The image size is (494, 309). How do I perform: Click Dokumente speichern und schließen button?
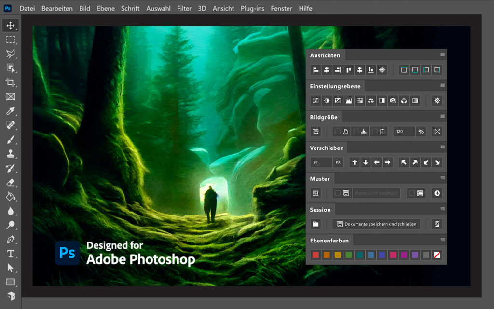(376, 224)
